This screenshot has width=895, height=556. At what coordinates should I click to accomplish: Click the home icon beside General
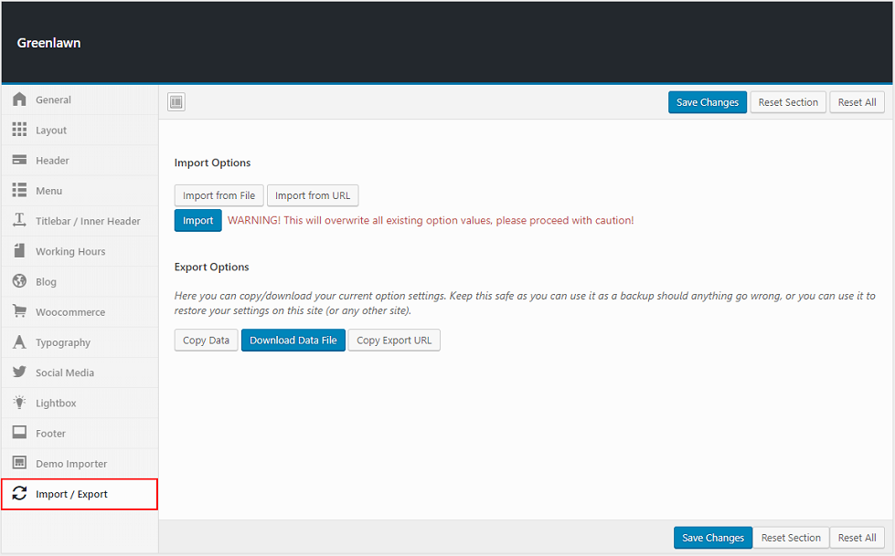coord(19,100)
